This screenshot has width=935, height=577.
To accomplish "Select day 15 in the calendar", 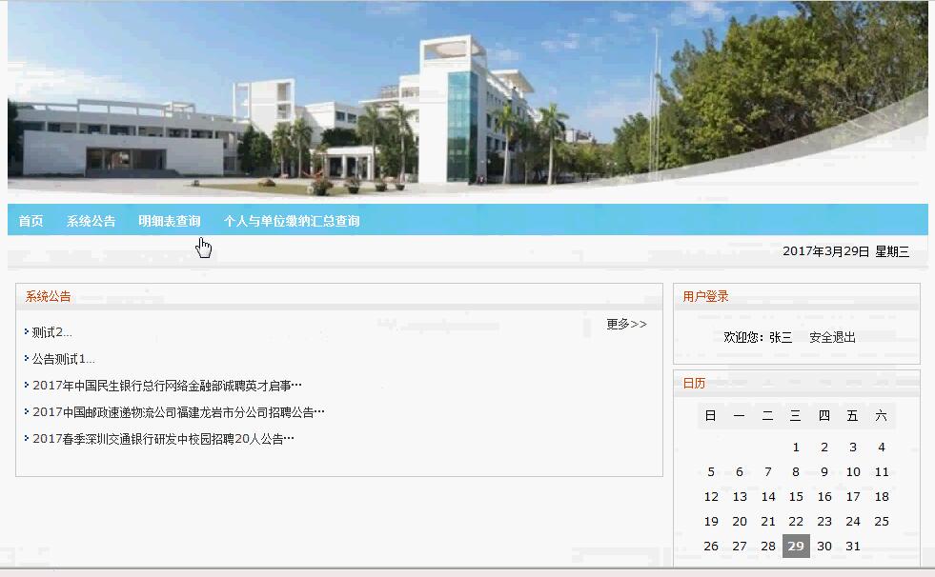I will pyautogui.click(x=796, y=497).
